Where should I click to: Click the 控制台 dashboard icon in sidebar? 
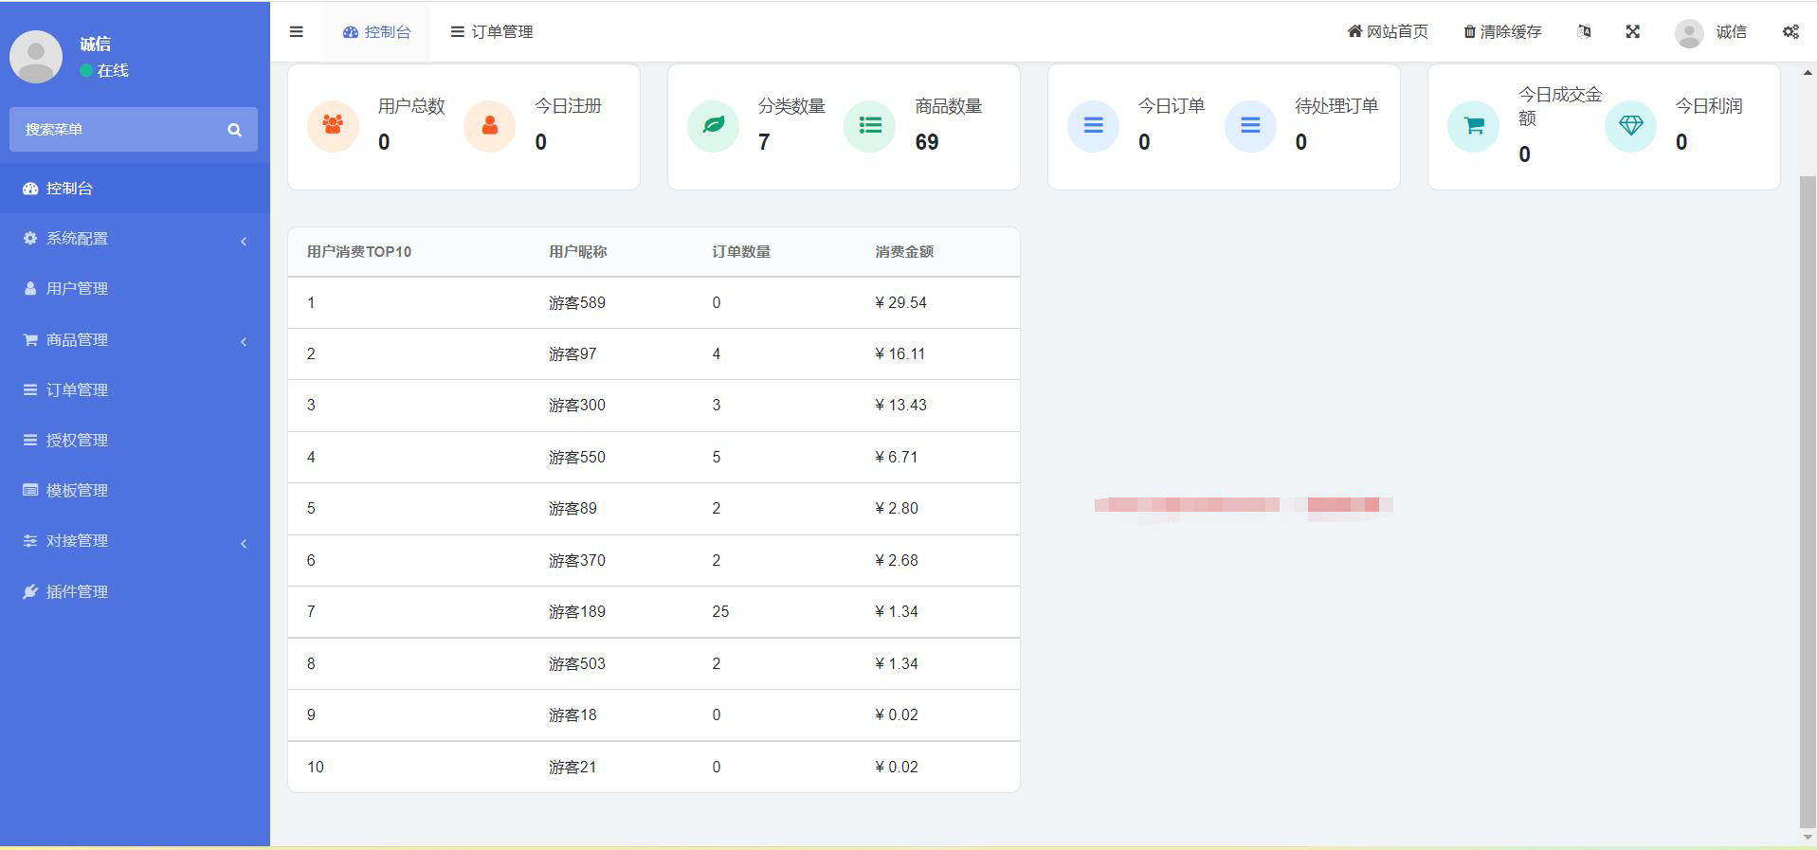tap(30, 189)
